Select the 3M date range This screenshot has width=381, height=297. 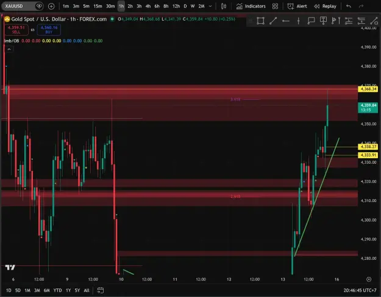pos(37,290)
